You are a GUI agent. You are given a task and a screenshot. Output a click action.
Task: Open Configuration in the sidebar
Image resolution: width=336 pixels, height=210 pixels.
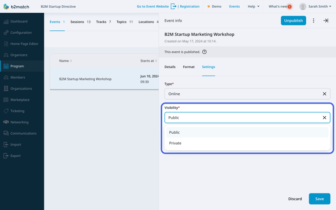tap(22, 33)
